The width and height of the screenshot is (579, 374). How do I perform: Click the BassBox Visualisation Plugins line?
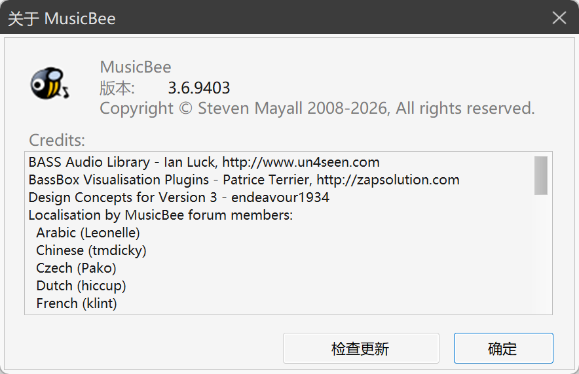(x=244, y=180)
